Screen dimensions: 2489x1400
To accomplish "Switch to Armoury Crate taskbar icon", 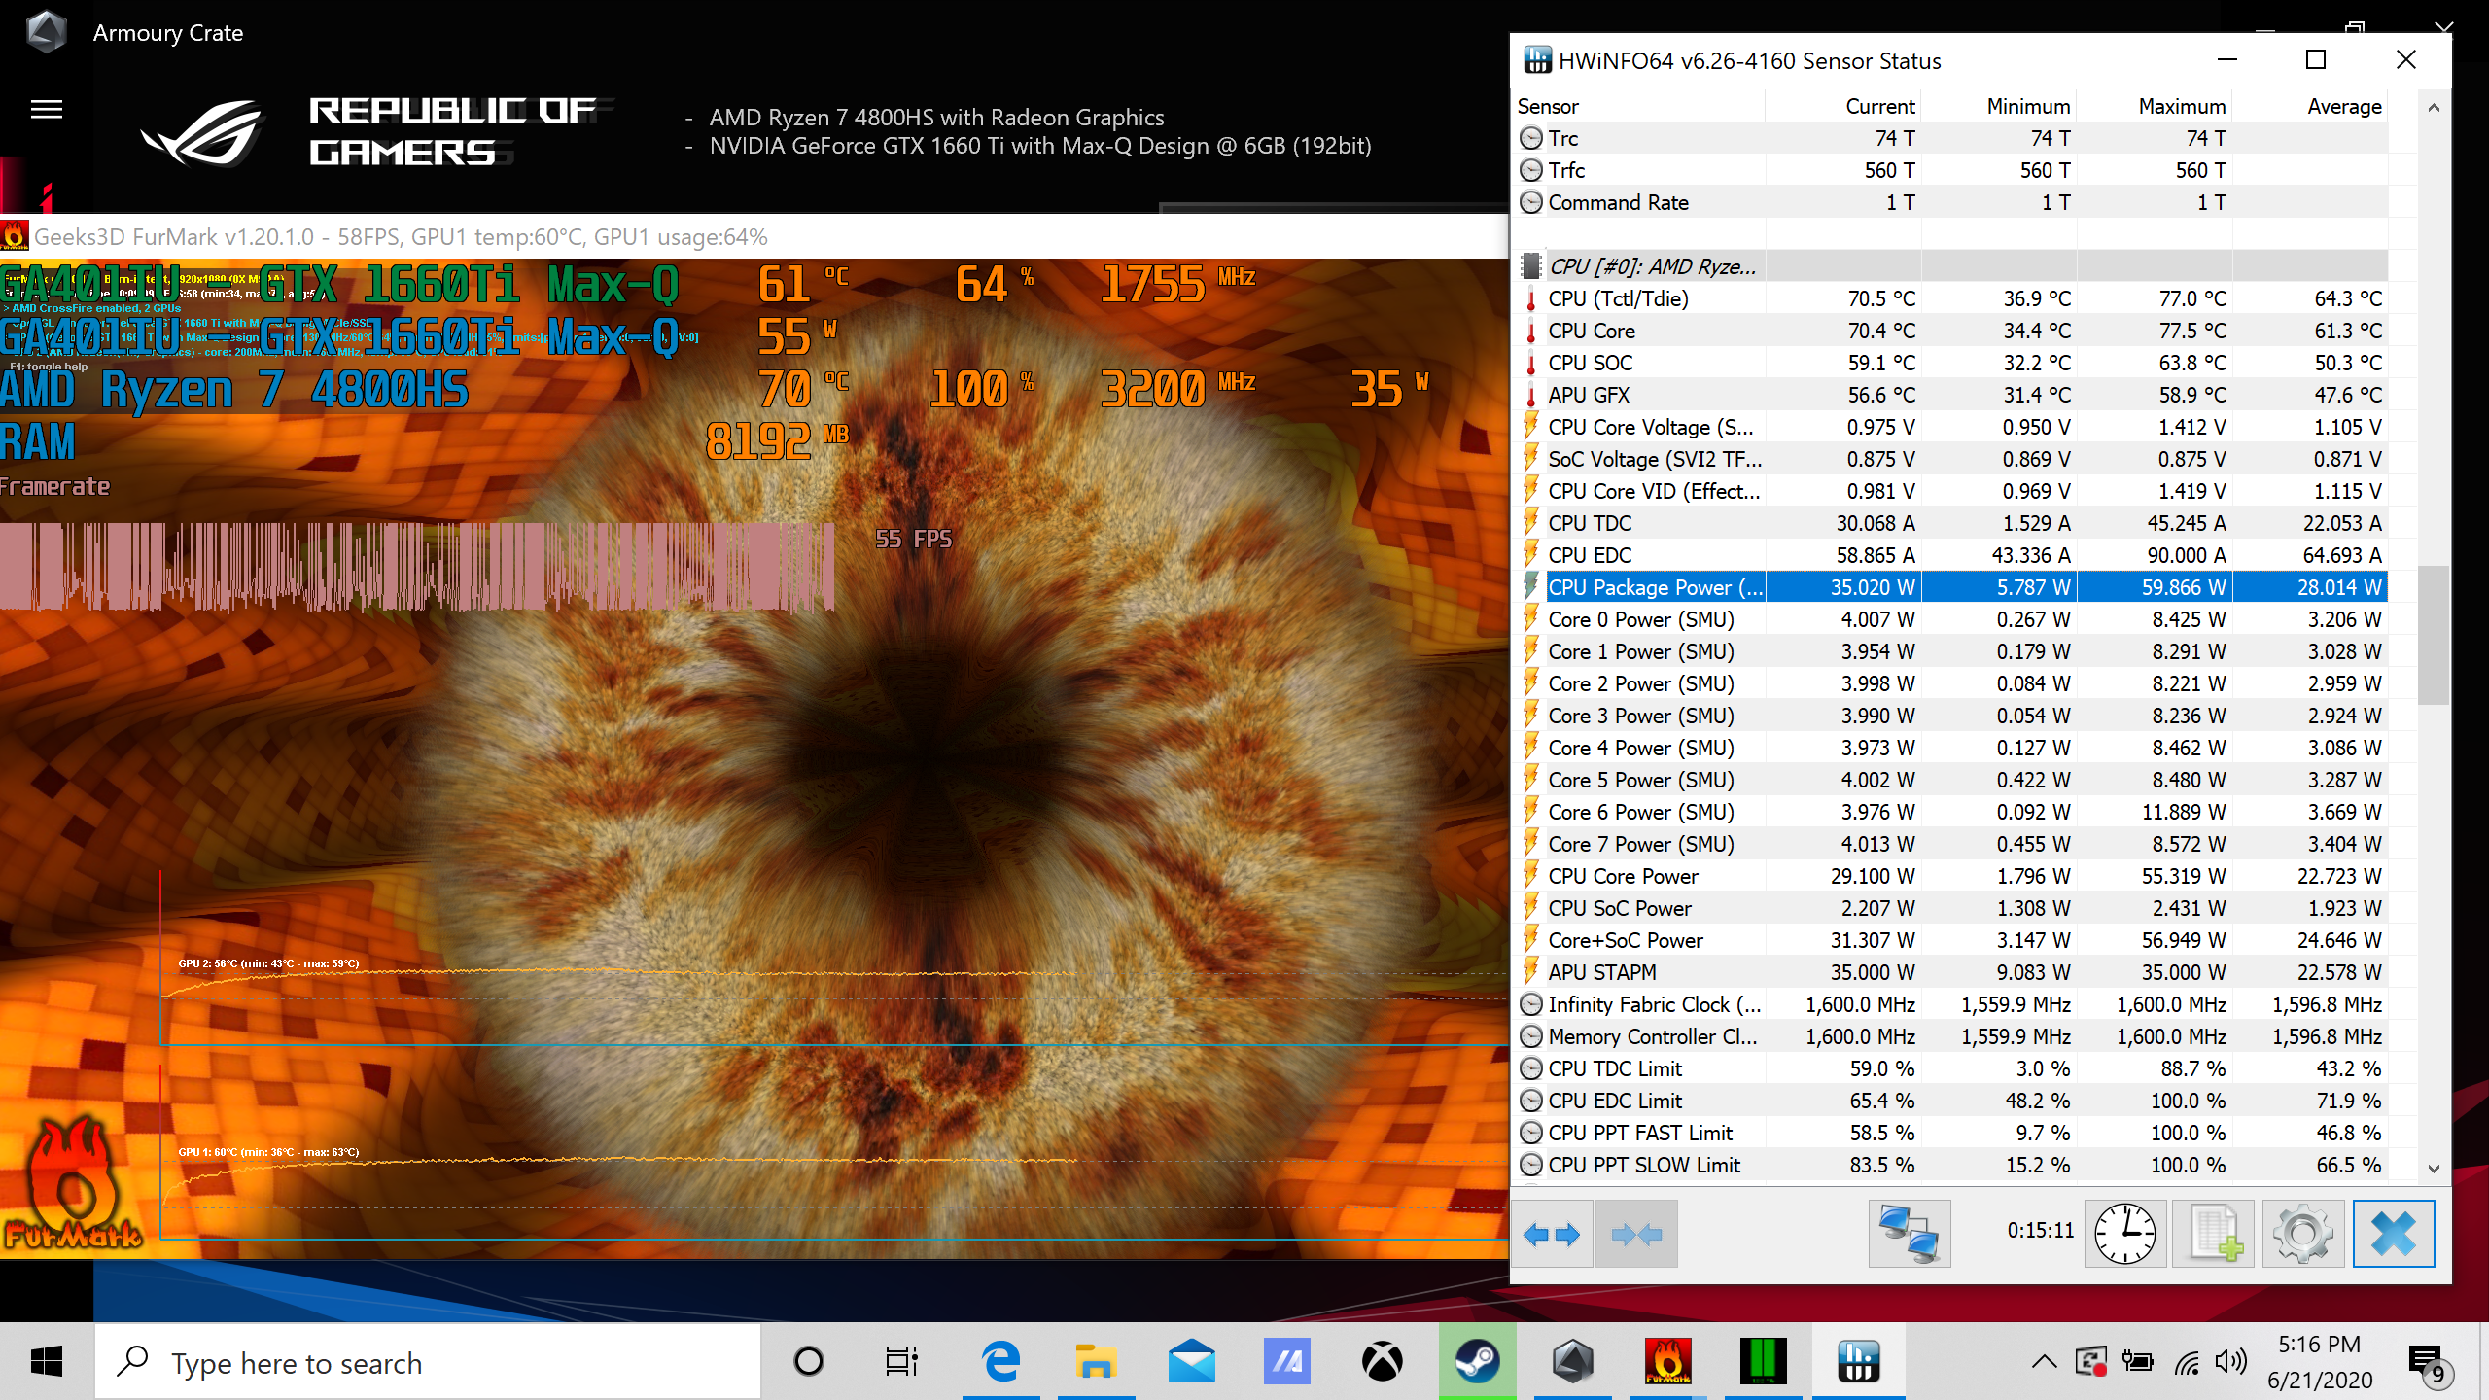I will [x=1572, y=1362].
